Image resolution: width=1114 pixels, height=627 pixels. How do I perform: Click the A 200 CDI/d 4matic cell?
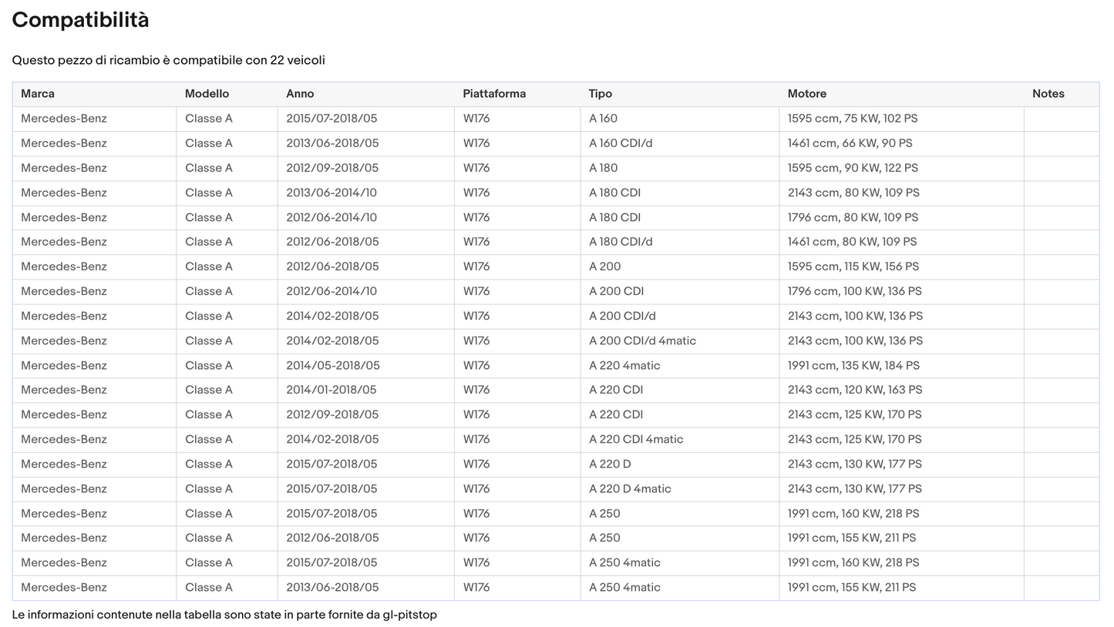pos(642,340)
